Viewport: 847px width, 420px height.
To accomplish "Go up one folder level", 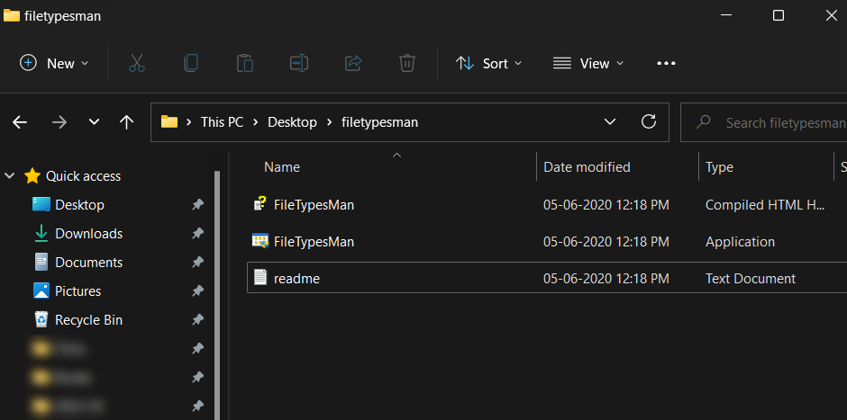I will [x=127, y=122].
